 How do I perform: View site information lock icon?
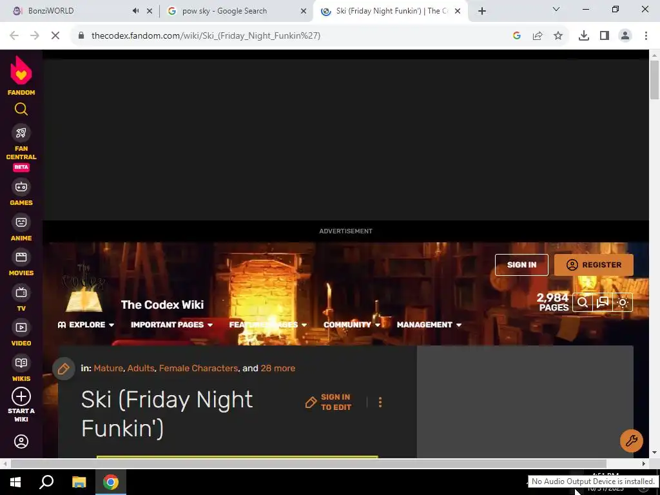point(81,36)
